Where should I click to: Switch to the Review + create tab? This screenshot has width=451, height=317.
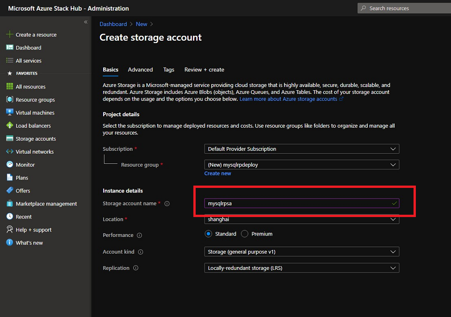(x=204, y=69)
